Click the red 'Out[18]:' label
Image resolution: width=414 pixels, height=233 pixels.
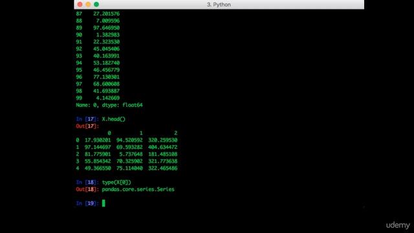(x=87, y=189)
